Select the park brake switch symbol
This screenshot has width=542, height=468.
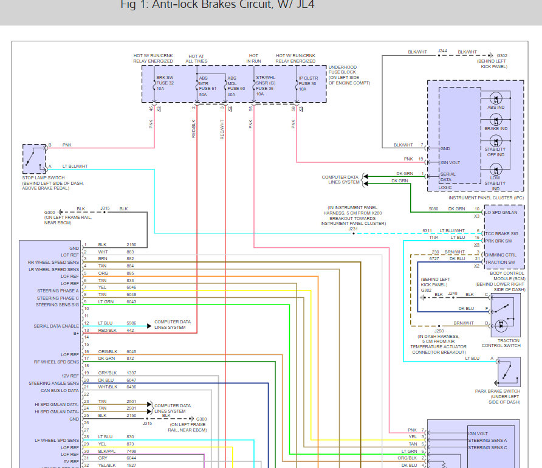click(509, 372)
